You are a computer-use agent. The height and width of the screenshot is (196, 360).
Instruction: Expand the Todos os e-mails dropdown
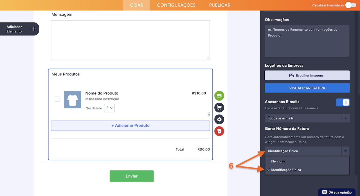tap(307, 118)
